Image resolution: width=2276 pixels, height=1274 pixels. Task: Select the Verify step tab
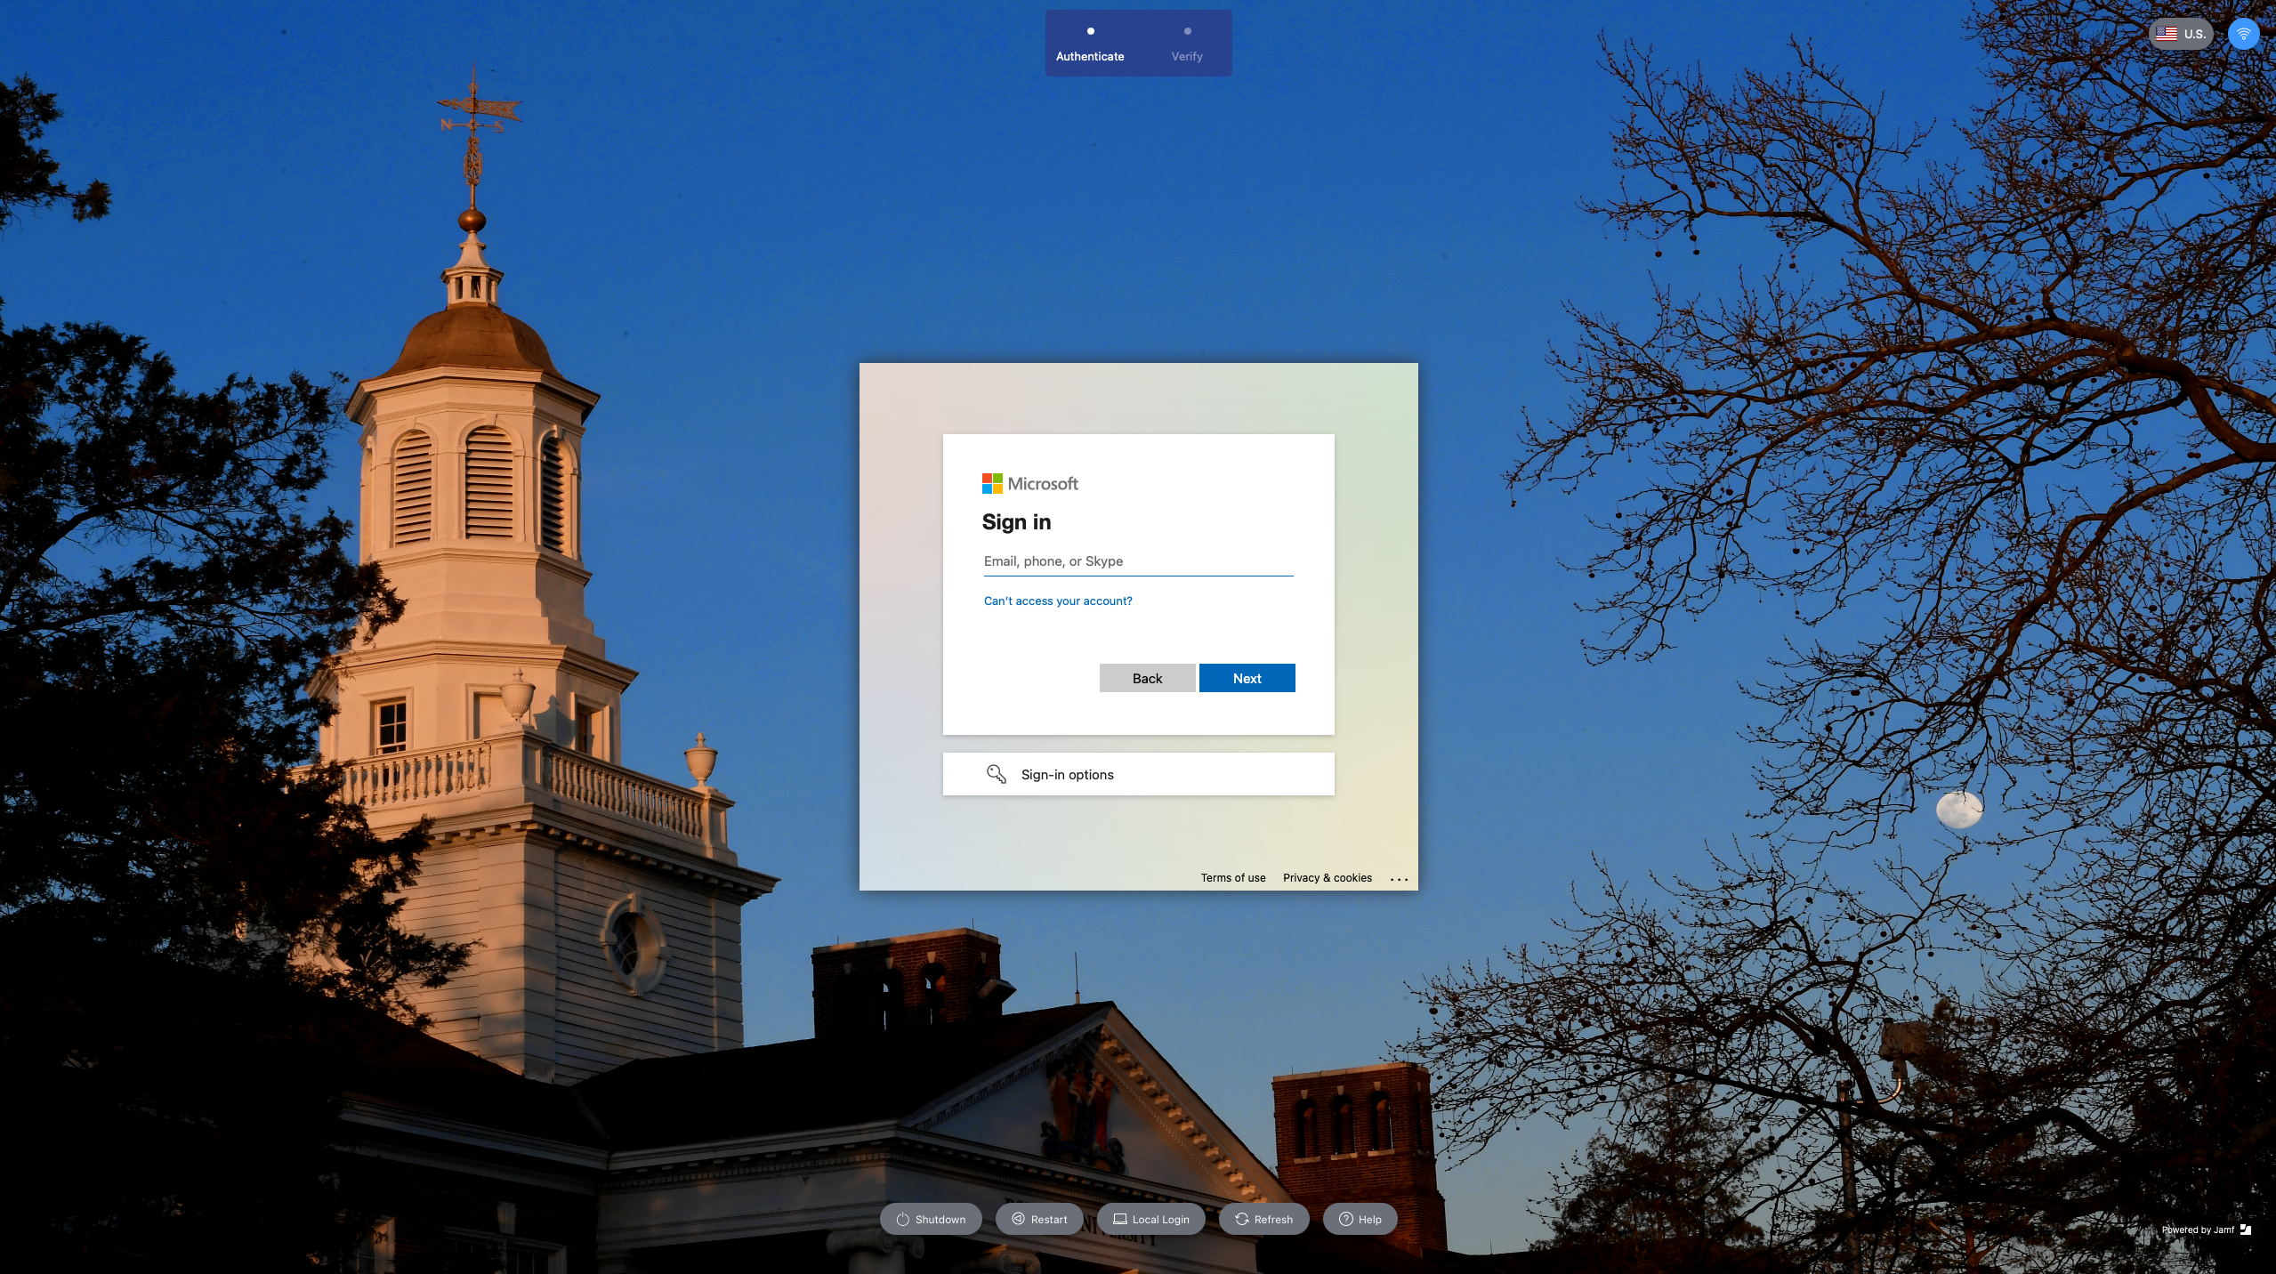pyautogui.click(x=1186, y=44)
